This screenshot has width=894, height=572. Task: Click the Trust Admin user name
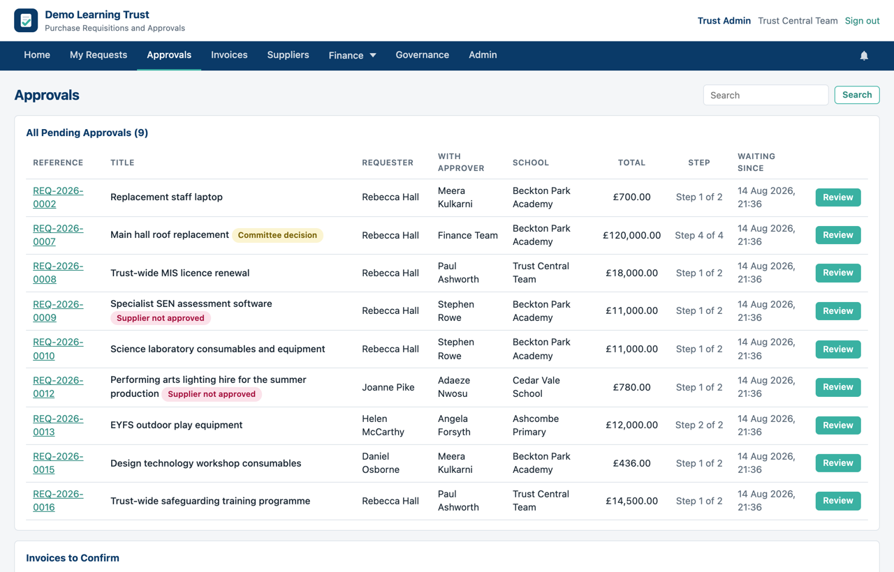point(724,21)
